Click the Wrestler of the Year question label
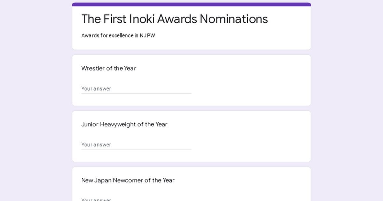The image size is (383, 201). (x=109, y=68)
